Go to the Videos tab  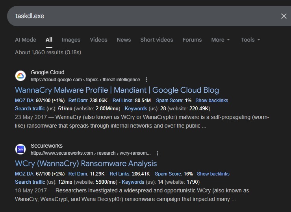pos(98,40)
